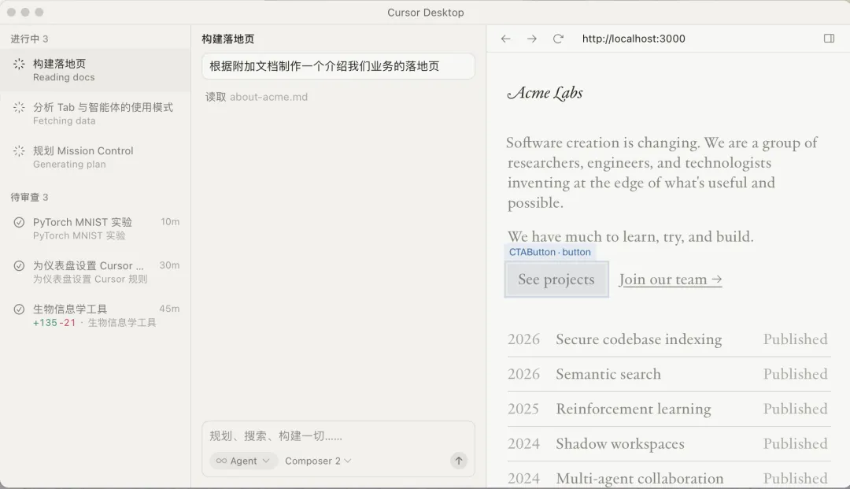Go forward in the browser preview
This screenshot has width=850, height=489.
532,39
